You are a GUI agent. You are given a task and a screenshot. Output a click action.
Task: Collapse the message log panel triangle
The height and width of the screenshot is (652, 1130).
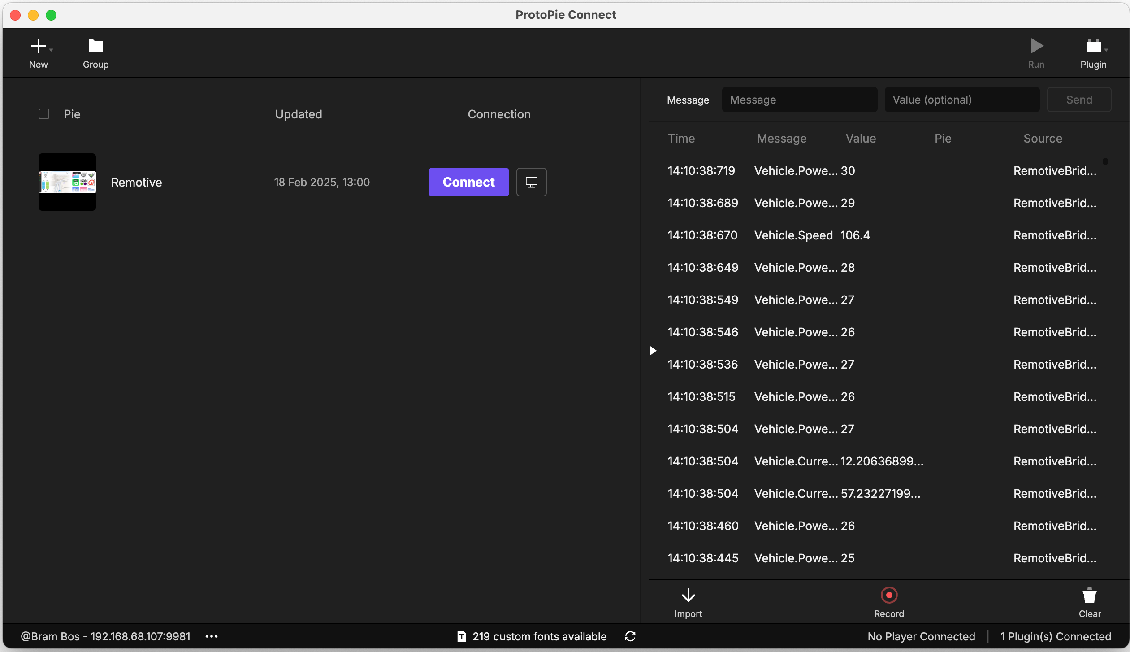click(653, 351)
